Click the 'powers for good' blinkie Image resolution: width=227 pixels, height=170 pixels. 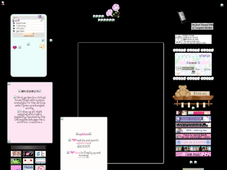pyautogui.click(x=193, y=125)
